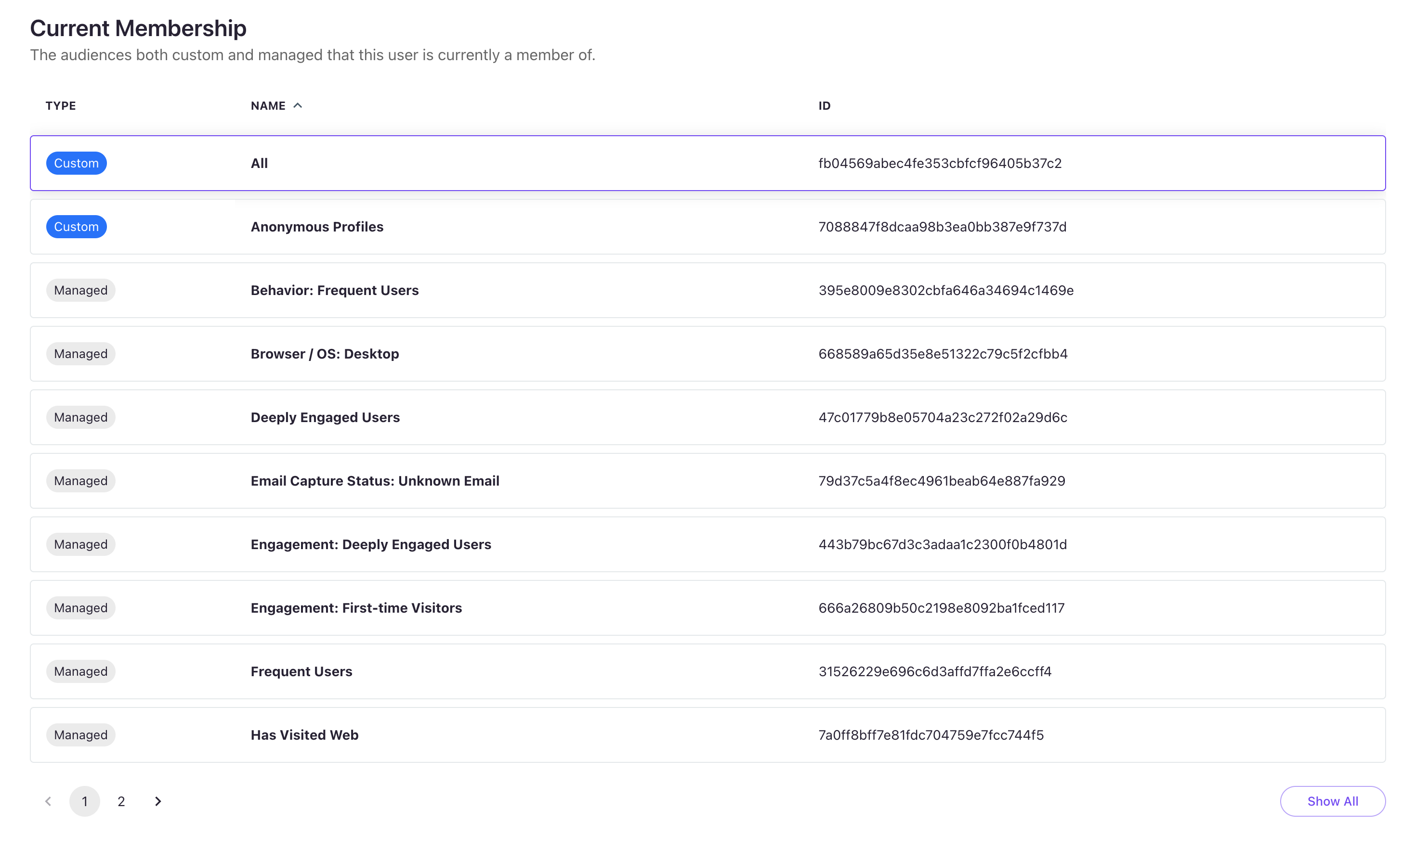Viewport: 1415px width, 848px height.
Task: Click ID 666a26809b50c2198e8092ba1fced117
Action: (x=941, y=607)
